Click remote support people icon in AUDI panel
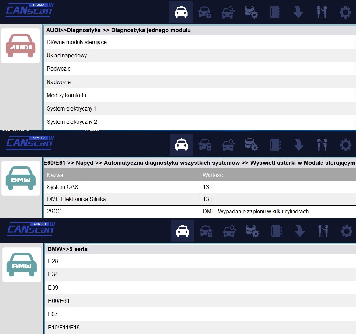Image resolution: width=356 pixels, height=334 pixels. pyautogui.click(x=322, y=12)
